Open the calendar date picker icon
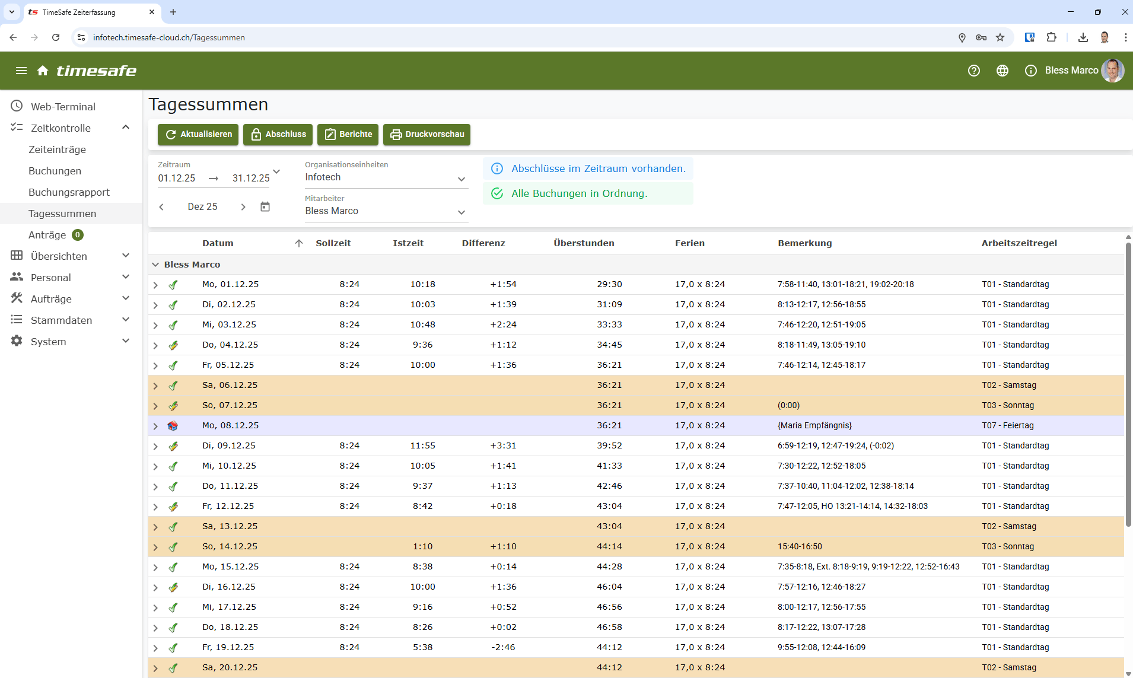This screenshot has width=1133, height=678. click(x=265, y=206)
